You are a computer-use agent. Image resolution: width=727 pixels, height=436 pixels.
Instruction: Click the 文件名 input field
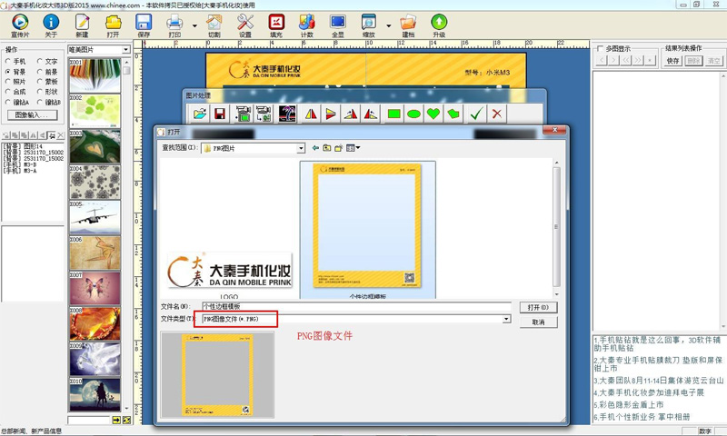356,306
